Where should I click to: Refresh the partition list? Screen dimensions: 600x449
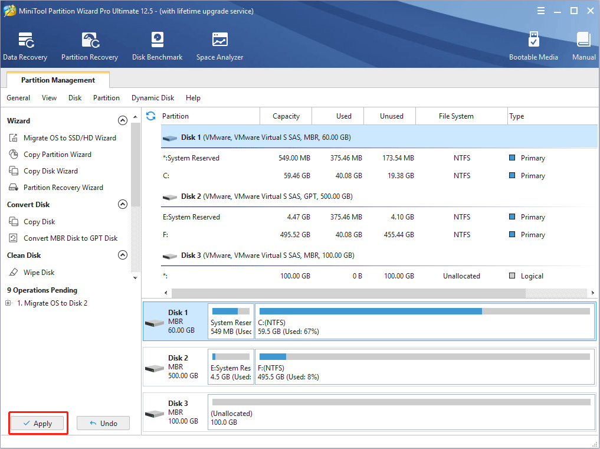[x=151, y=116]
